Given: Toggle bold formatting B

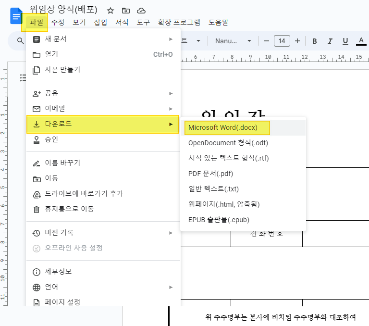Looking at the screenshot, I should [x=314, y=41].
